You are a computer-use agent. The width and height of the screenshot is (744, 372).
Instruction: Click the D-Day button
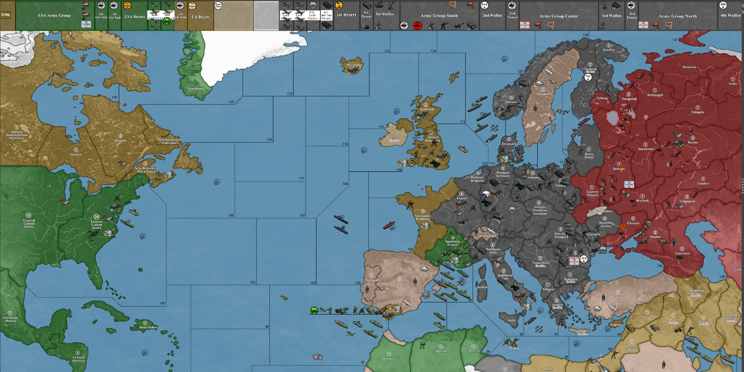tap(5, 15)
